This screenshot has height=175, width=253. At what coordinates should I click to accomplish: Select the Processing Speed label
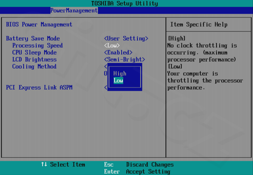point(37,46)
